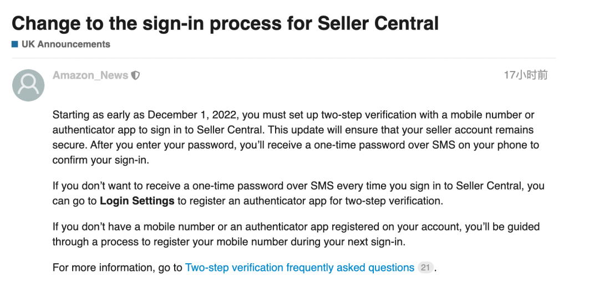This screenshot has height=307, width=599.
Task: Click Seller Central in the topic title
Action: pyautogui.click(x=378, y=23)
